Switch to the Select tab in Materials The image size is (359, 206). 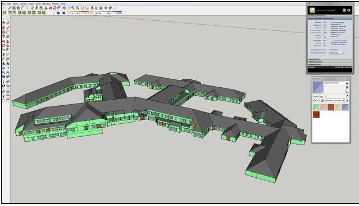click(x=316, y=97)
